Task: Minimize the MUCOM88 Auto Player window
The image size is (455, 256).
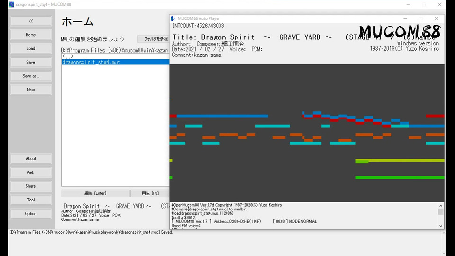Action: click(x=405, y=18)
